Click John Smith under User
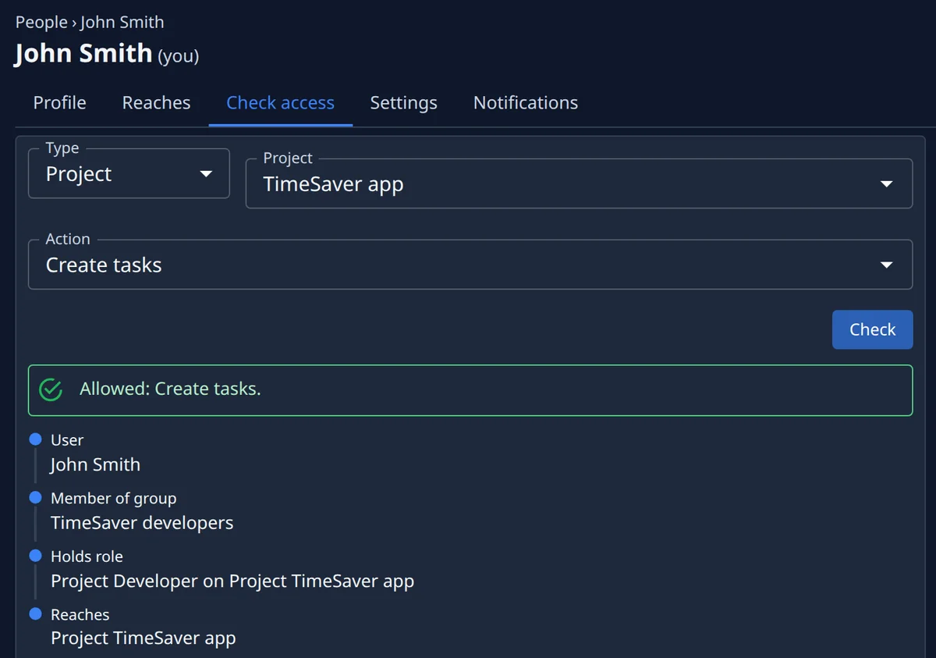The width and height of the screenshot is (936, 658). [x=95, y=464]
